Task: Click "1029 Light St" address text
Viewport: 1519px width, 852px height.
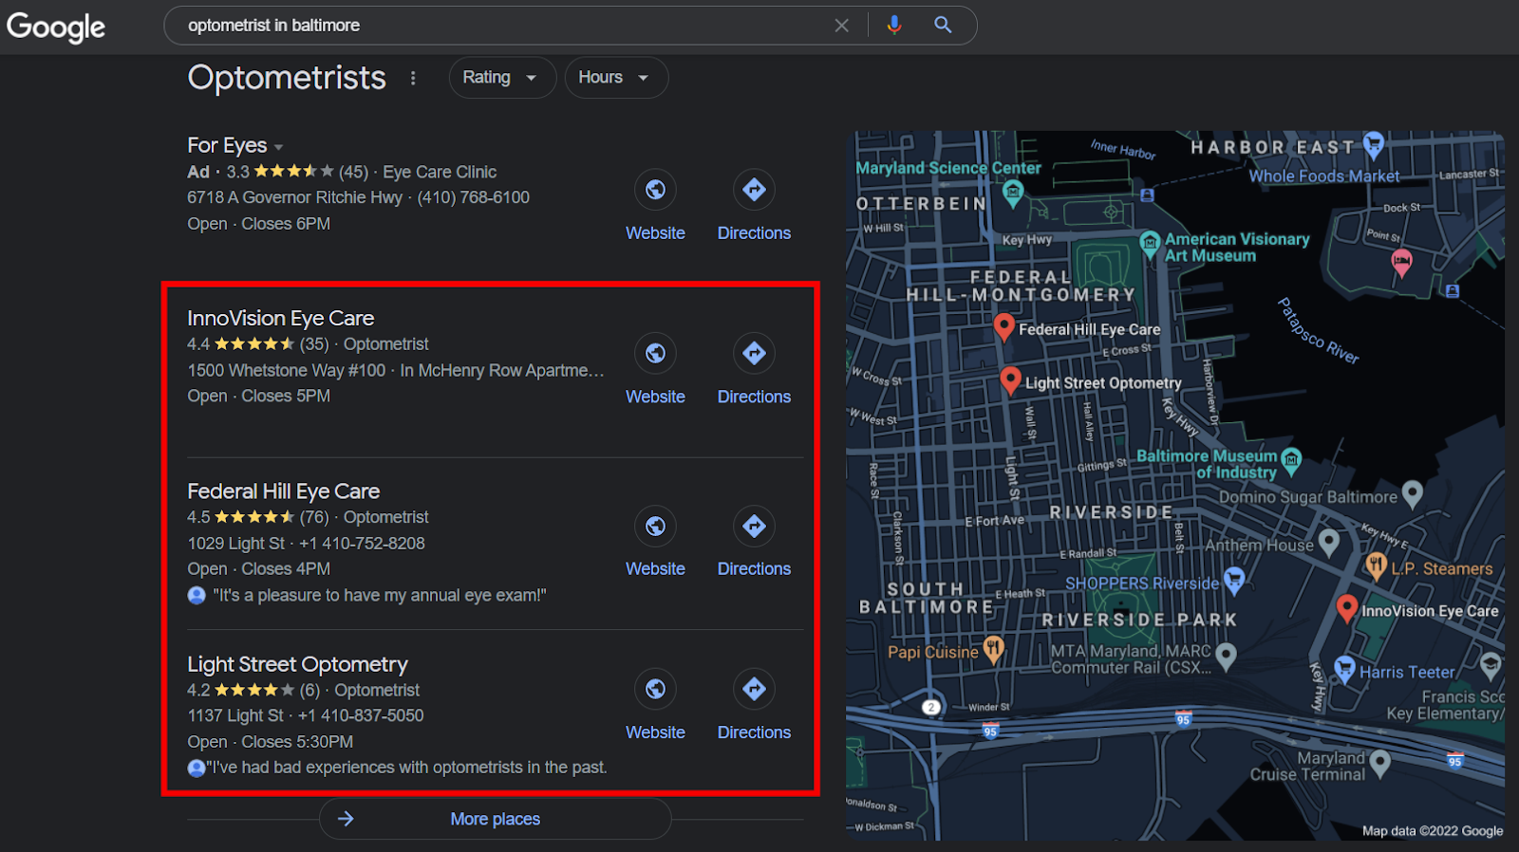Action: click(235, 543)
